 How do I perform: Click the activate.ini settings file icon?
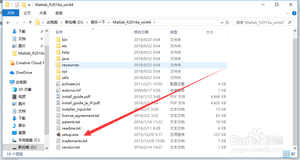(x=58, y=84)
